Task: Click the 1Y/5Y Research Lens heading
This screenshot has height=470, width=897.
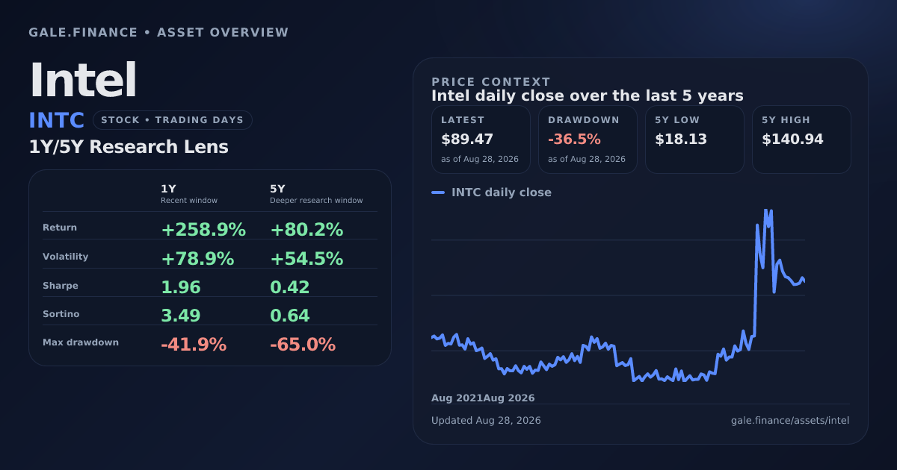Action: 129,147
